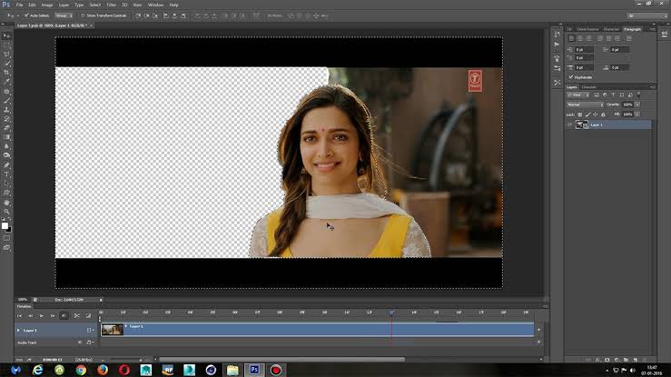Open the File menu
This screenshot has width=671, height=377.
[19, 5]
